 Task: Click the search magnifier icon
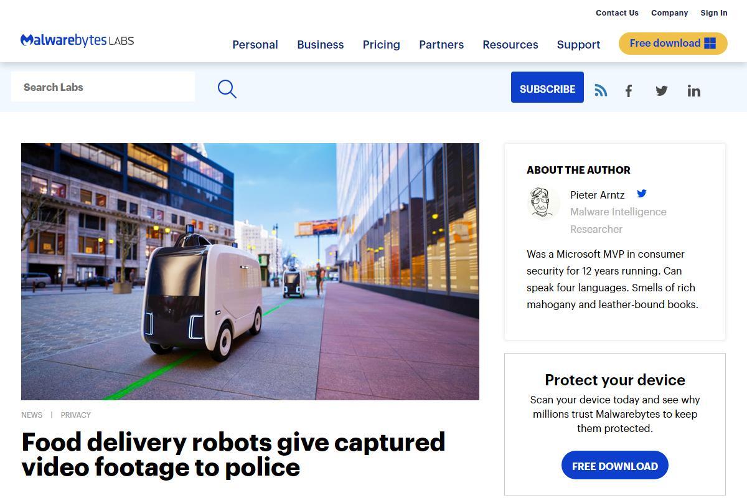tap(227, 89)
